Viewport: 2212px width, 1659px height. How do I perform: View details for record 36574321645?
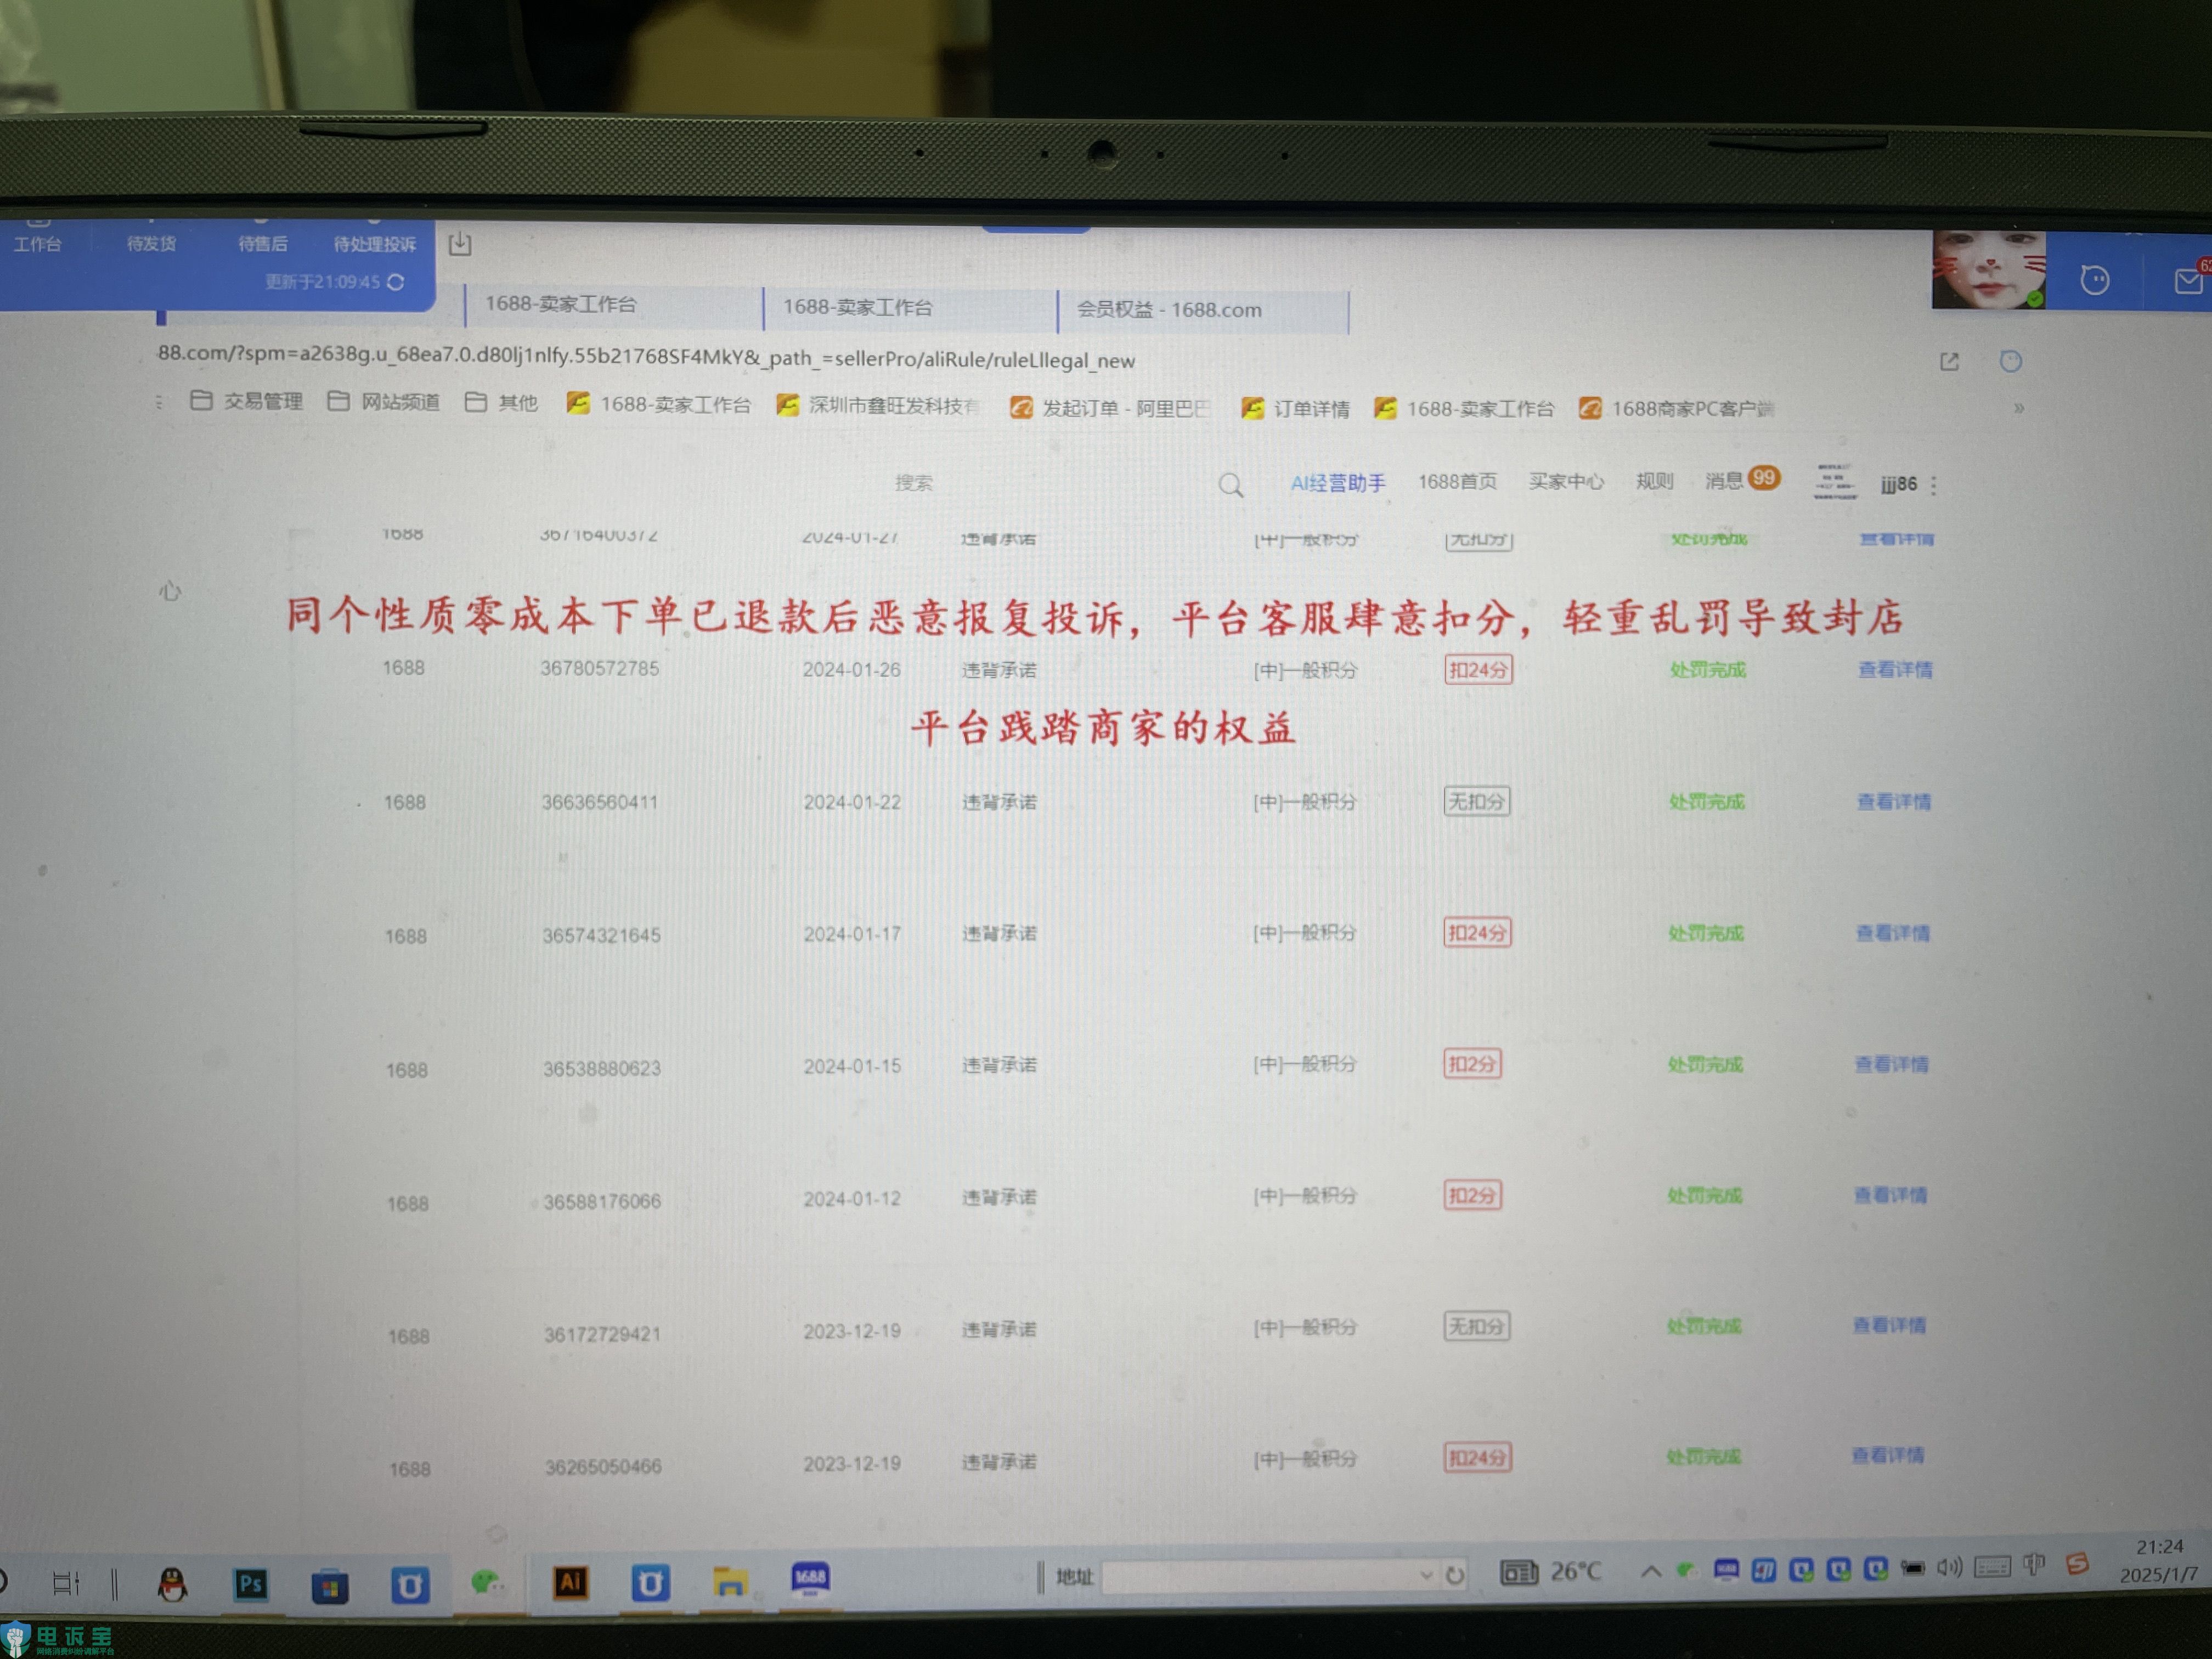click(1892, 933)
